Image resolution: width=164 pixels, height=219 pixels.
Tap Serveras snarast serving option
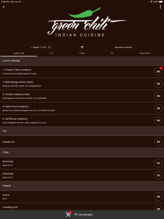coord(123,47)
